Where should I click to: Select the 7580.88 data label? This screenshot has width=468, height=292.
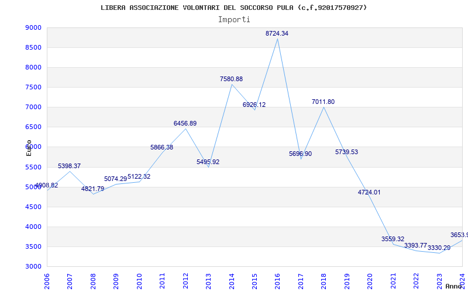tap(231, 79)
